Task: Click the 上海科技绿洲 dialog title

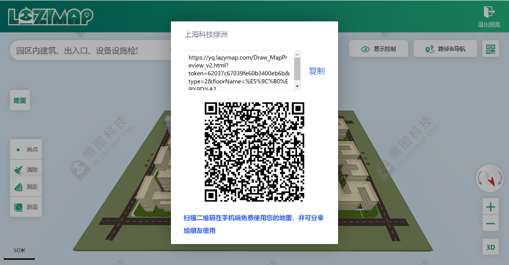Action: pyautogui.click(x=206, y=34)
